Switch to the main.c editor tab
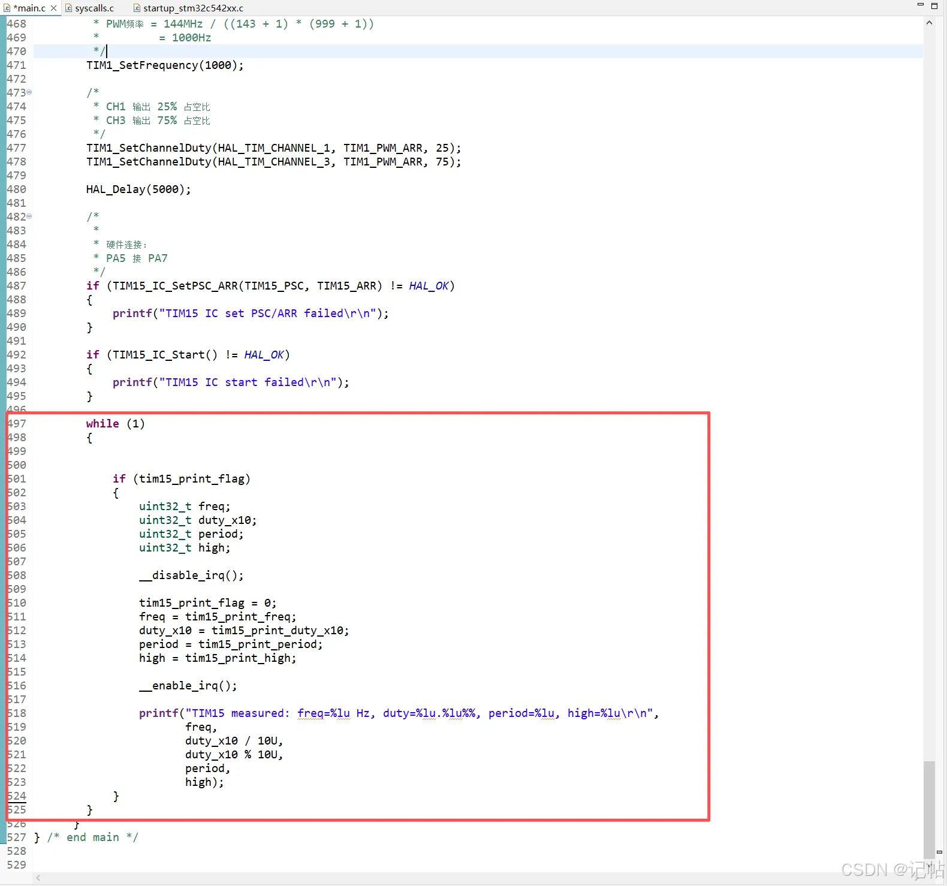 [29, 8]
